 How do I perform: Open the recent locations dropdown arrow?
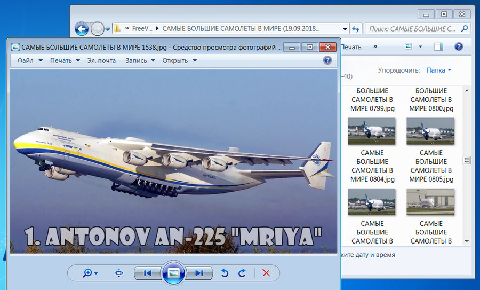click(108, 29)
